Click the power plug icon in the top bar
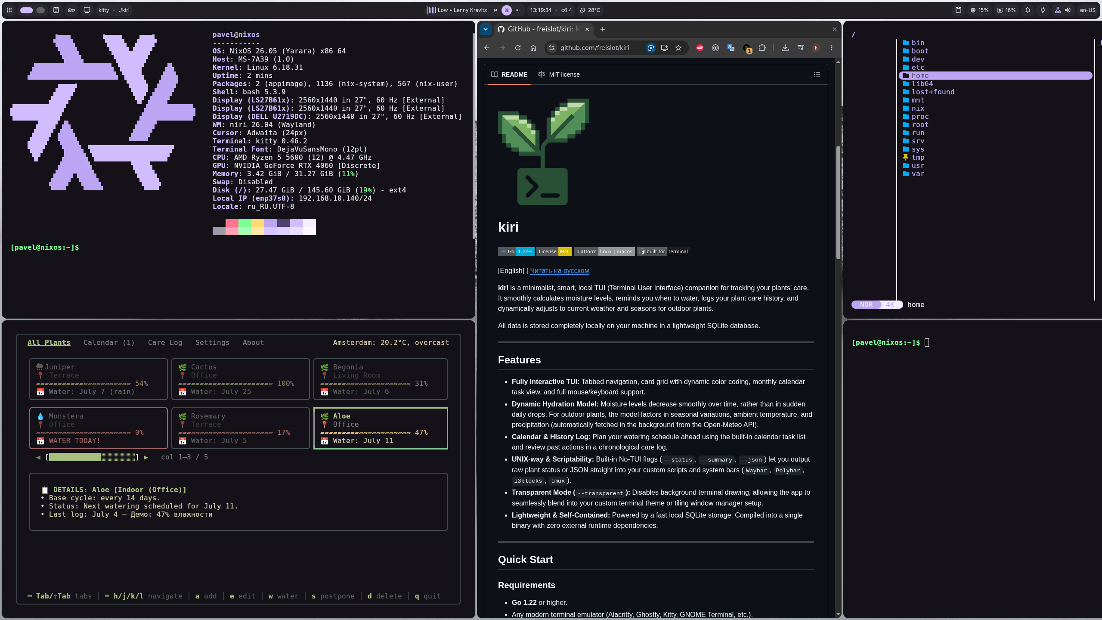This screenshot has height=620, width=1102. [x=1043, y=10]
